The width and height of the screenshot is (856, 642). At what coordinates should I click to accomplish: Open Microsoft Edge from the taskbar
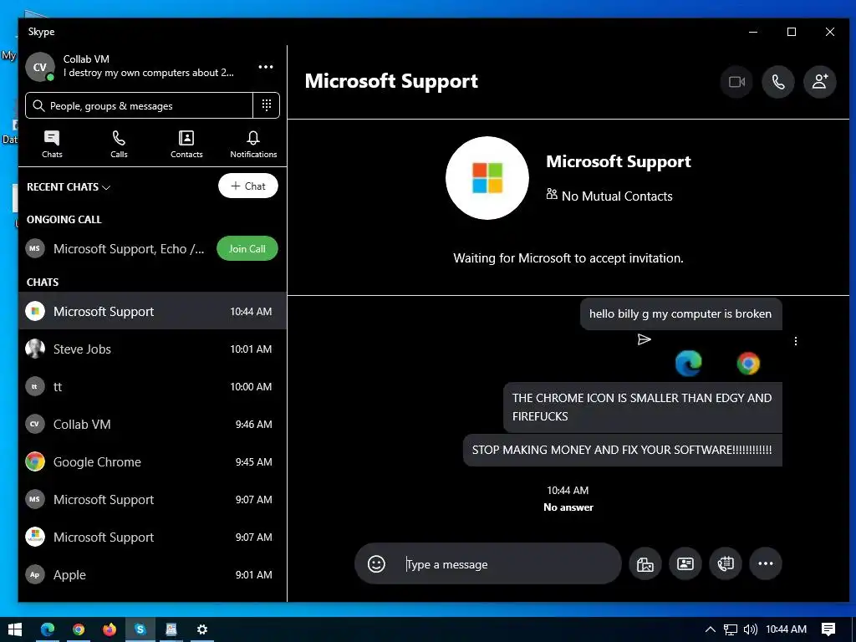[x=48, y=629]
